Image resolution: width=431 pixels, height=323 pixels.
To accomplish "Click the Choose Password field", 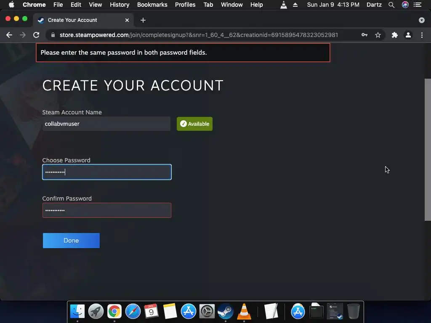I will 107,172.
